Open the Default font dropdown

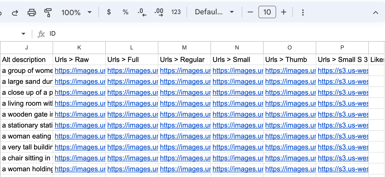click(214, 12)
